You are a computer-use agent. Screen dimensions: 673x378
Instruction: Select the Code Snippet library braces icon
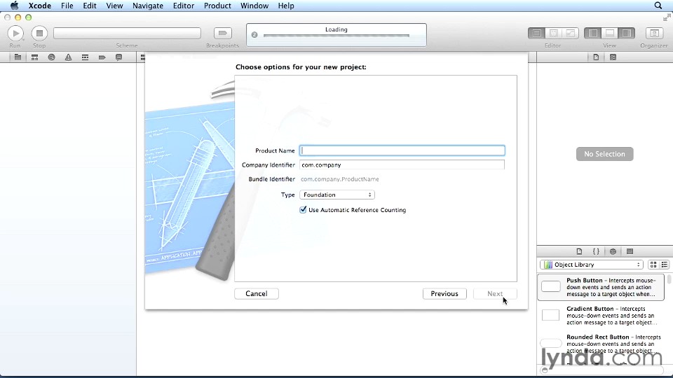(596, 251)
